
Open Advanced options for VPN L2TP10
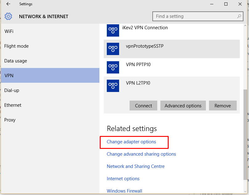tap(183, 105)
